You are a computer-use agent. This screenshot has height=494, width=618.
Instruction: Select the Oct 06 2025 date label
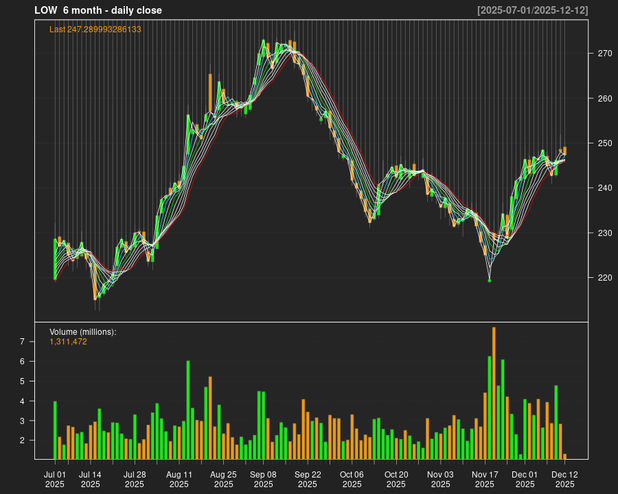pos(352,479)
